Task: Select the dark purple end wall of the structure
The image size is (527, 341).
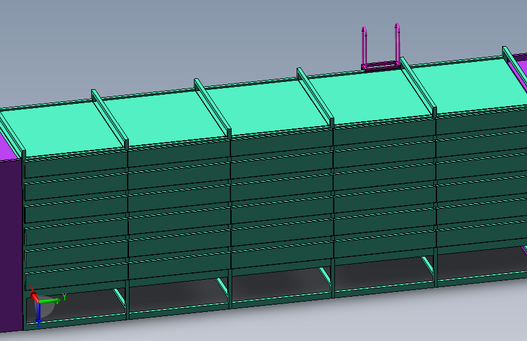Action: pos(11,245)
